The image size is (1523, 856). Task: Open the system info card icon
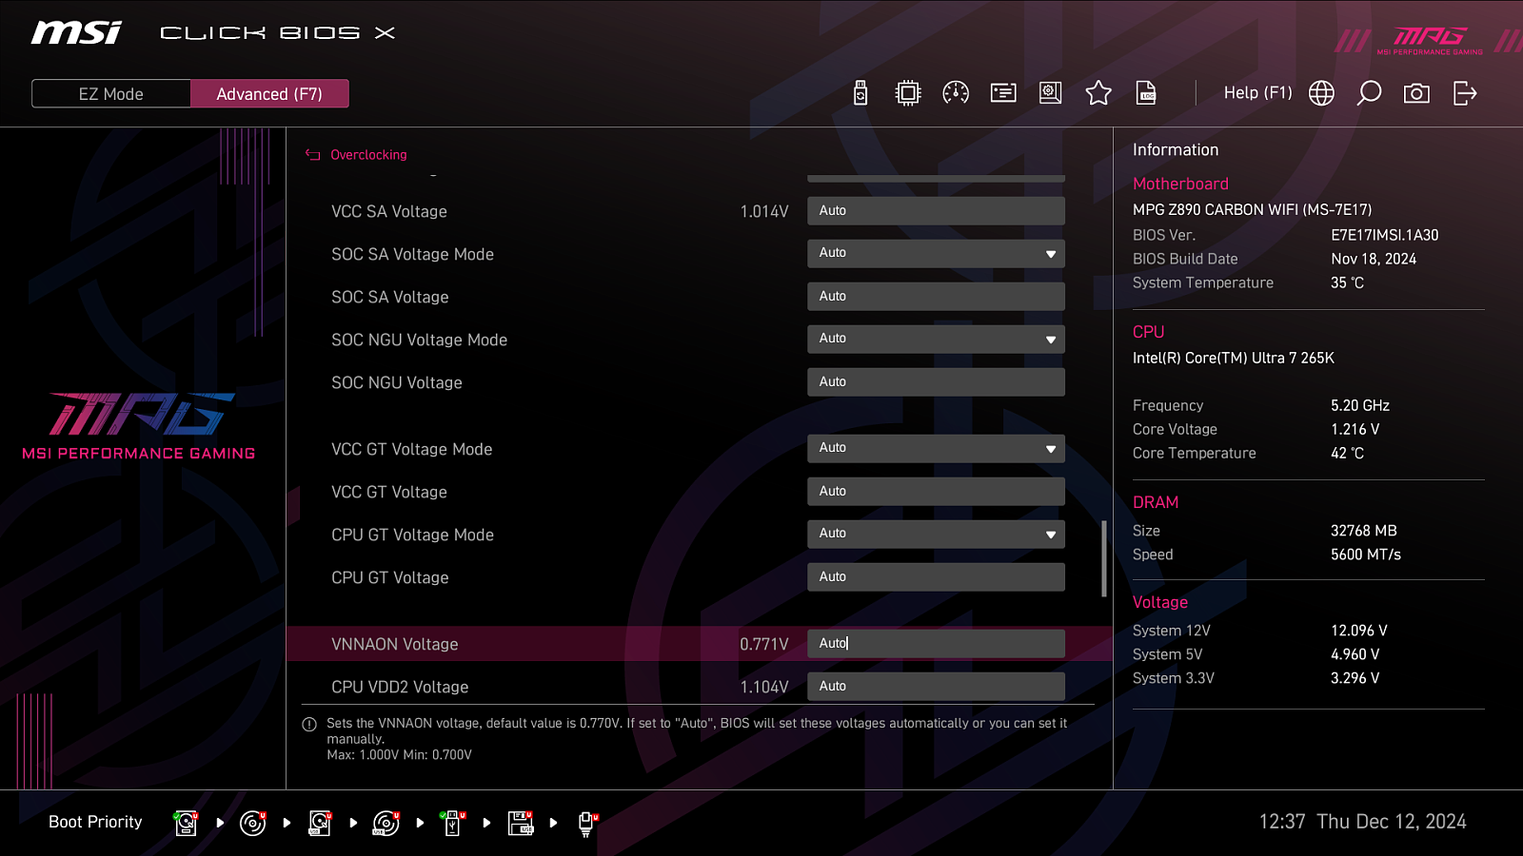tap(1003, 93)
